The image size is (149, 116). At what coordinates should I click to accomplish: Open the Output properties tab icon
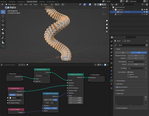point(112,49)
